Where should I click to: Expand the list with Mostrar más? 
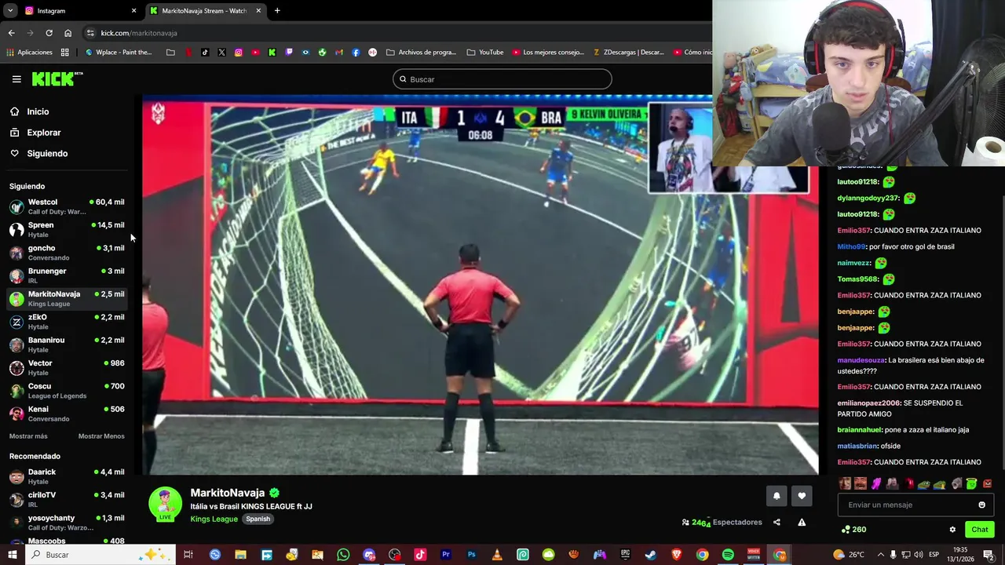28,436
